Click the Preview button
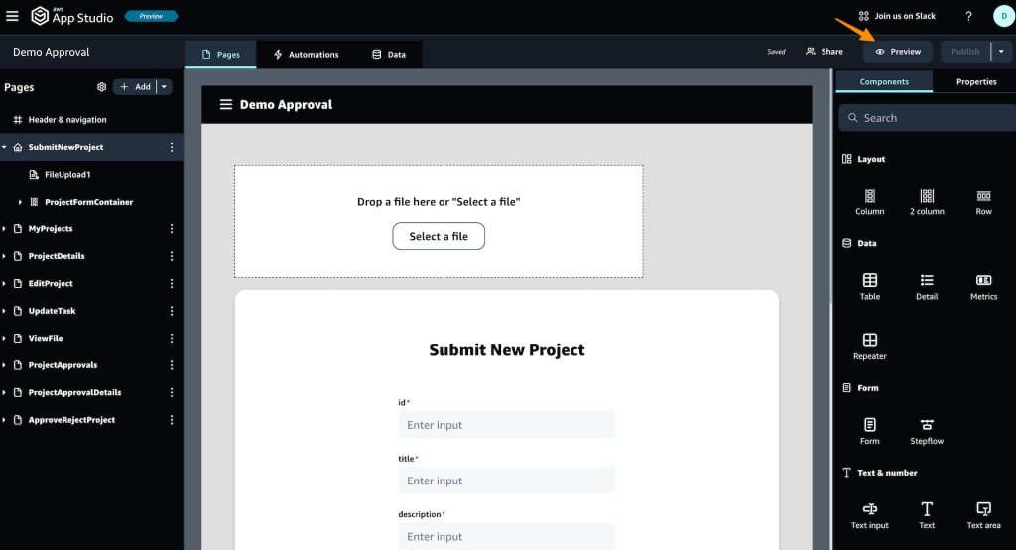 click(898, 52)
